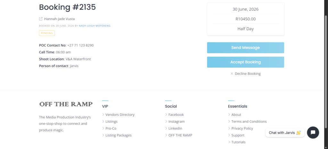
Task: Open the Listing Packages footer link
Action: (119, 135)
